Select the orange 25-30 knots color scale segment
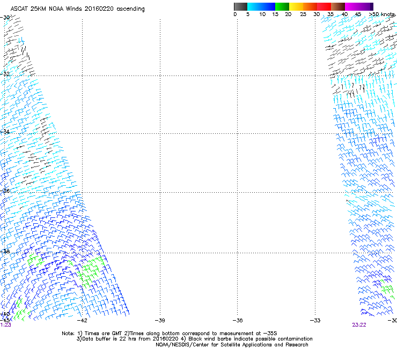397x348 pixels. point(310,6)
